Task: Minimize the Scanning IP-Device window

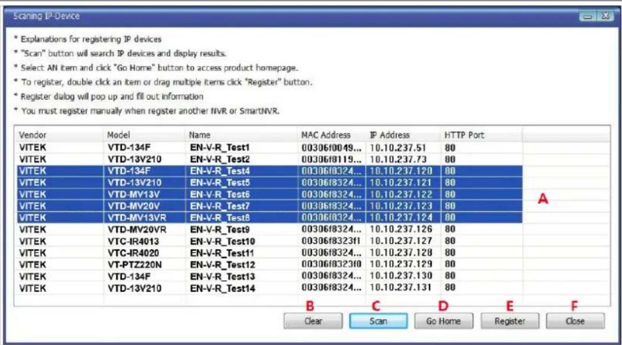Action: tap(588, 16)
